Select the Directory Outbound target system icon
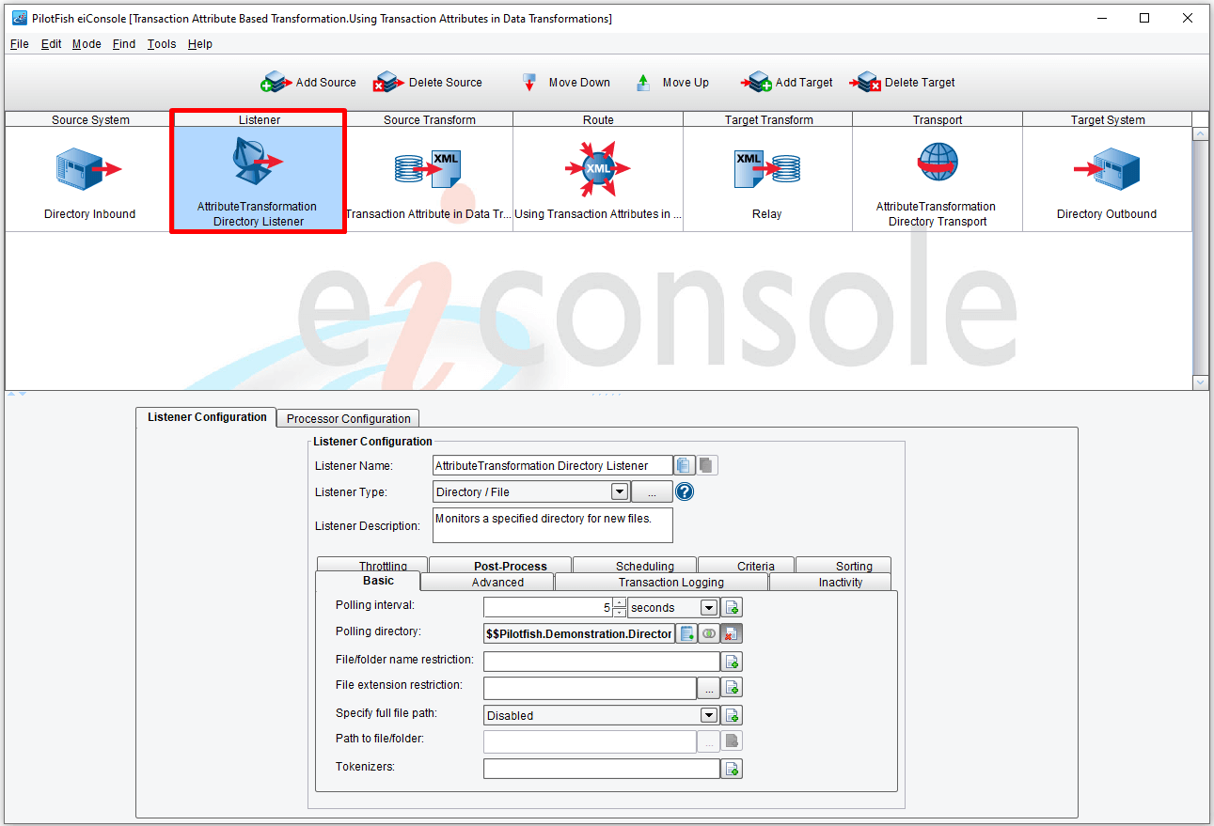 pos(1107,170)
